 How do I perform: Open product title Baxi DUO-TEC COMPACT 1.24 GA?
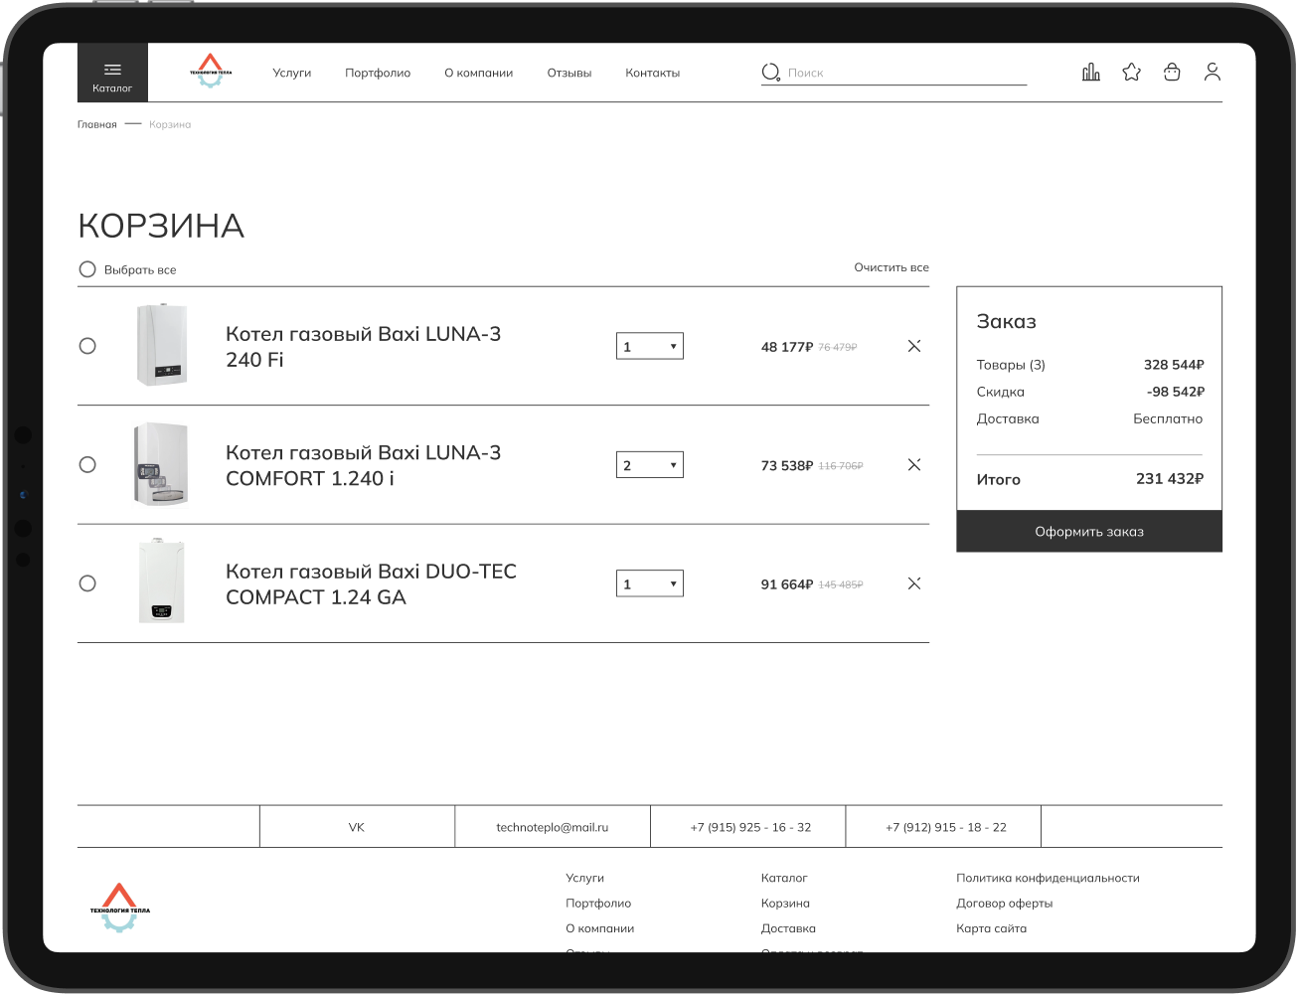[372, 583]
